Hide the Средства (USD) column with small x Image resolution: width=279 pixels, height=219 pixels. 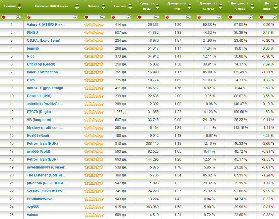[x=138, y=1]
